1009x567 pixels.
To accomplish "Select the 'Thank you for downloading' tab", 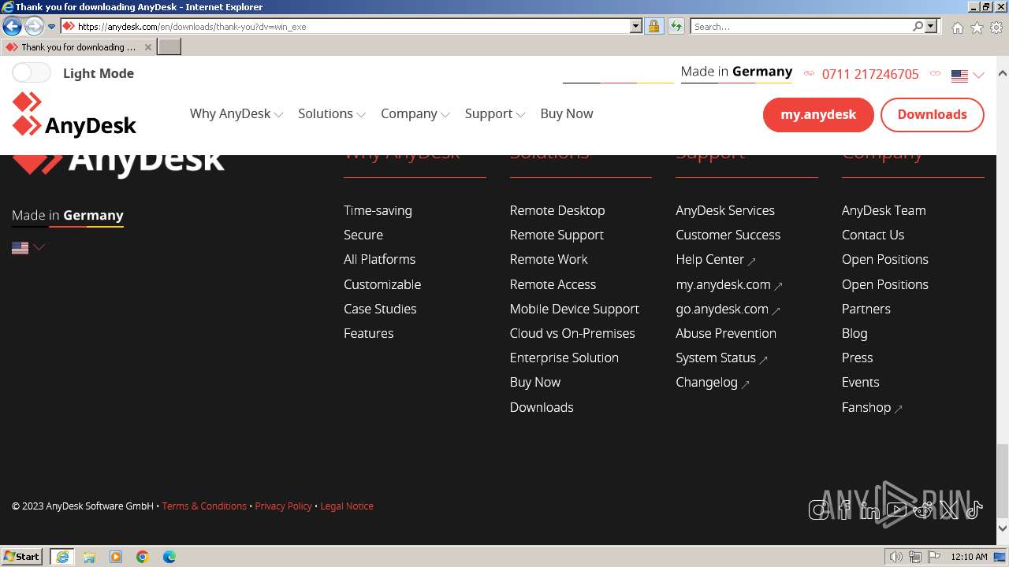I will point(78,47).
